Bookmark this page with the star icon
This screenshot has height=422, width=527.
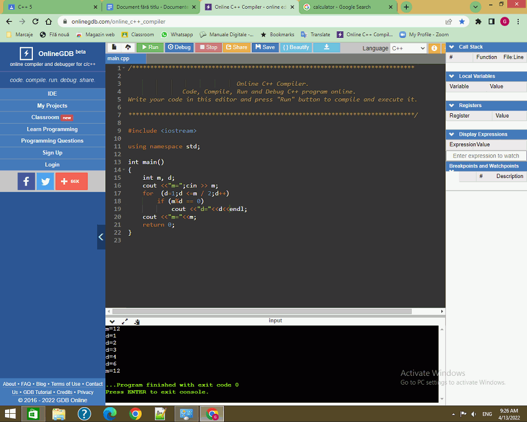(x=462, y=21)
